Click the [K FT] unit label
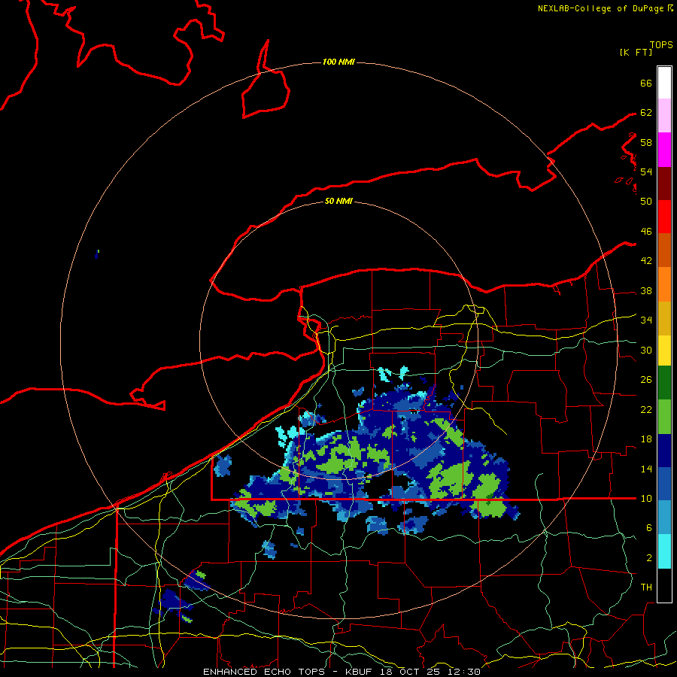 pos(636,53)
